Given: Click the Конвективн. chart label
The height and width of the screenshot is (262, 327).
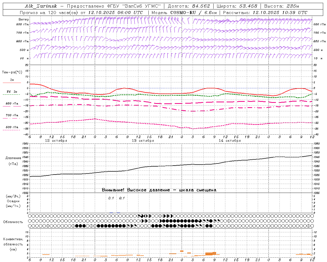Looking at the screenshot, I should (x=13, y=239).
